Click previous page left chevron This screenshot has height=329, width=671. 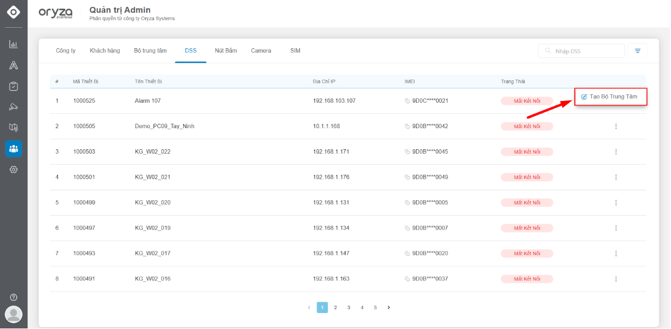click(x=309, y=307)
